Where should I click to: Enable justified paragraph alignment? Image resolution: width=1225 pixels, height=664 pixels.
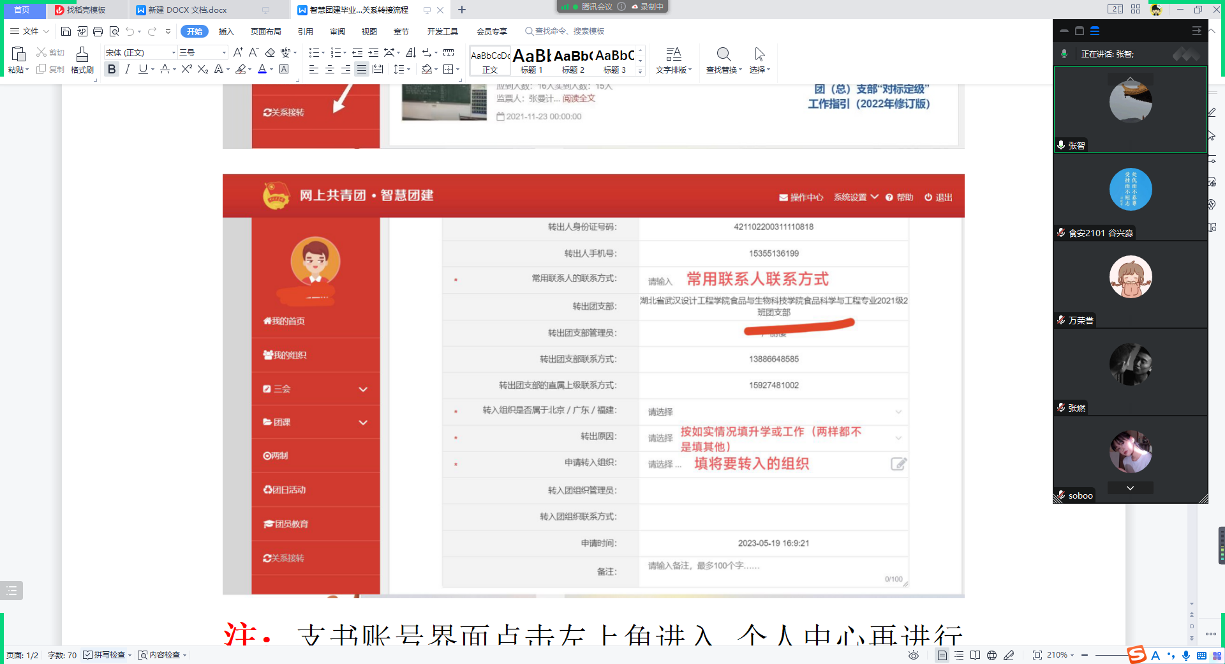click(x=362, y=69)
